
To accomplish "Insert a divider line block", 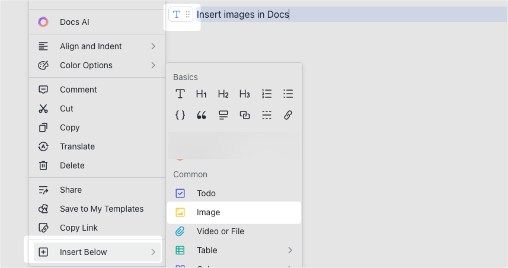I will pyautogui.click(x=267, y=115).
